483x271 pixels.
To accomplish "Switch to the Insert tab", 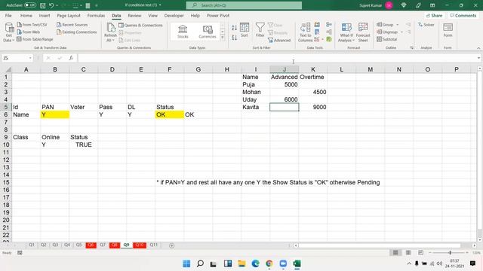I will click(x=45, y=15).
